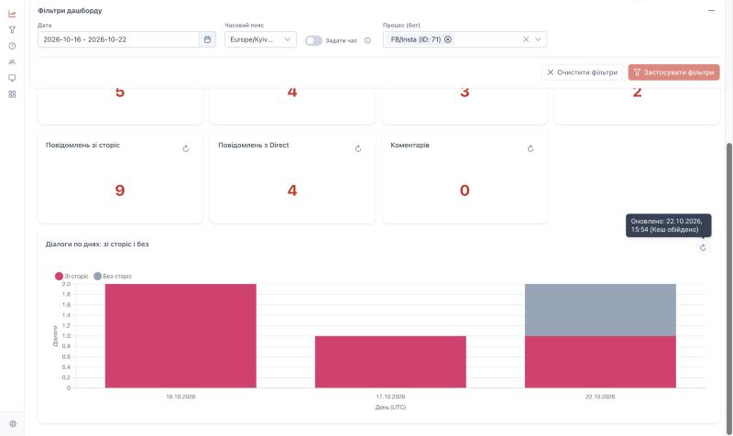Open the clock icon in sidebar

click(x=12, y=46)
